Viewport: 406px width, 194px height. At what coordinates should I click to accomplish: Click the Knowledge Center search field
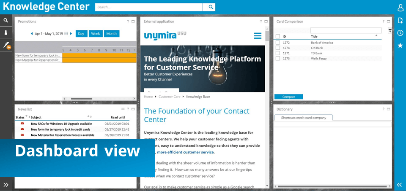[x=148, y=7]
